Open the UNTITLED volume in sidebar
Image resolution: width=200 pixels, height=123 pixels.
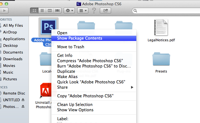coord(11,100)
